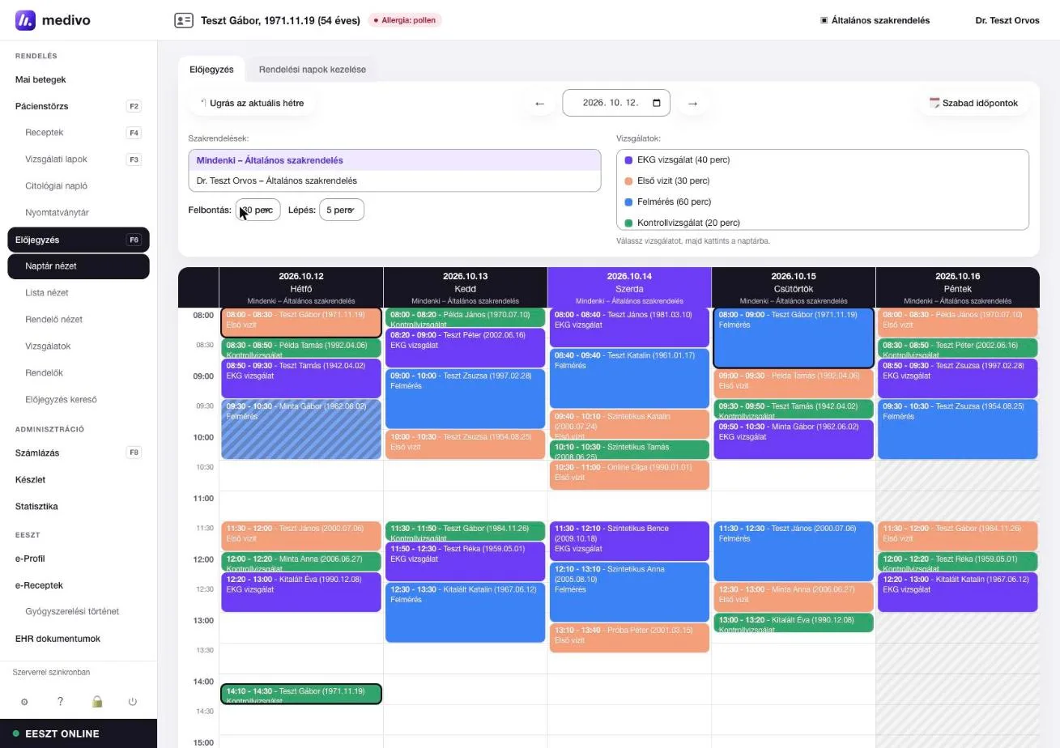Select EKG vizsgálat (40 perc) exam type
This screenshot has height=748, width=1060.
[822, 160]
